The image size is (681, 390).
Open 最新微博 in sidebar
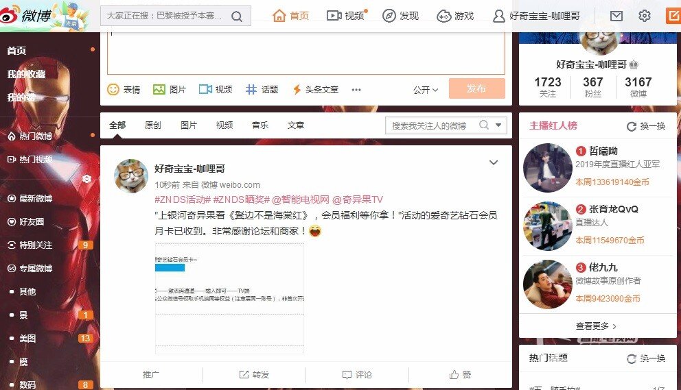(30, 199)
